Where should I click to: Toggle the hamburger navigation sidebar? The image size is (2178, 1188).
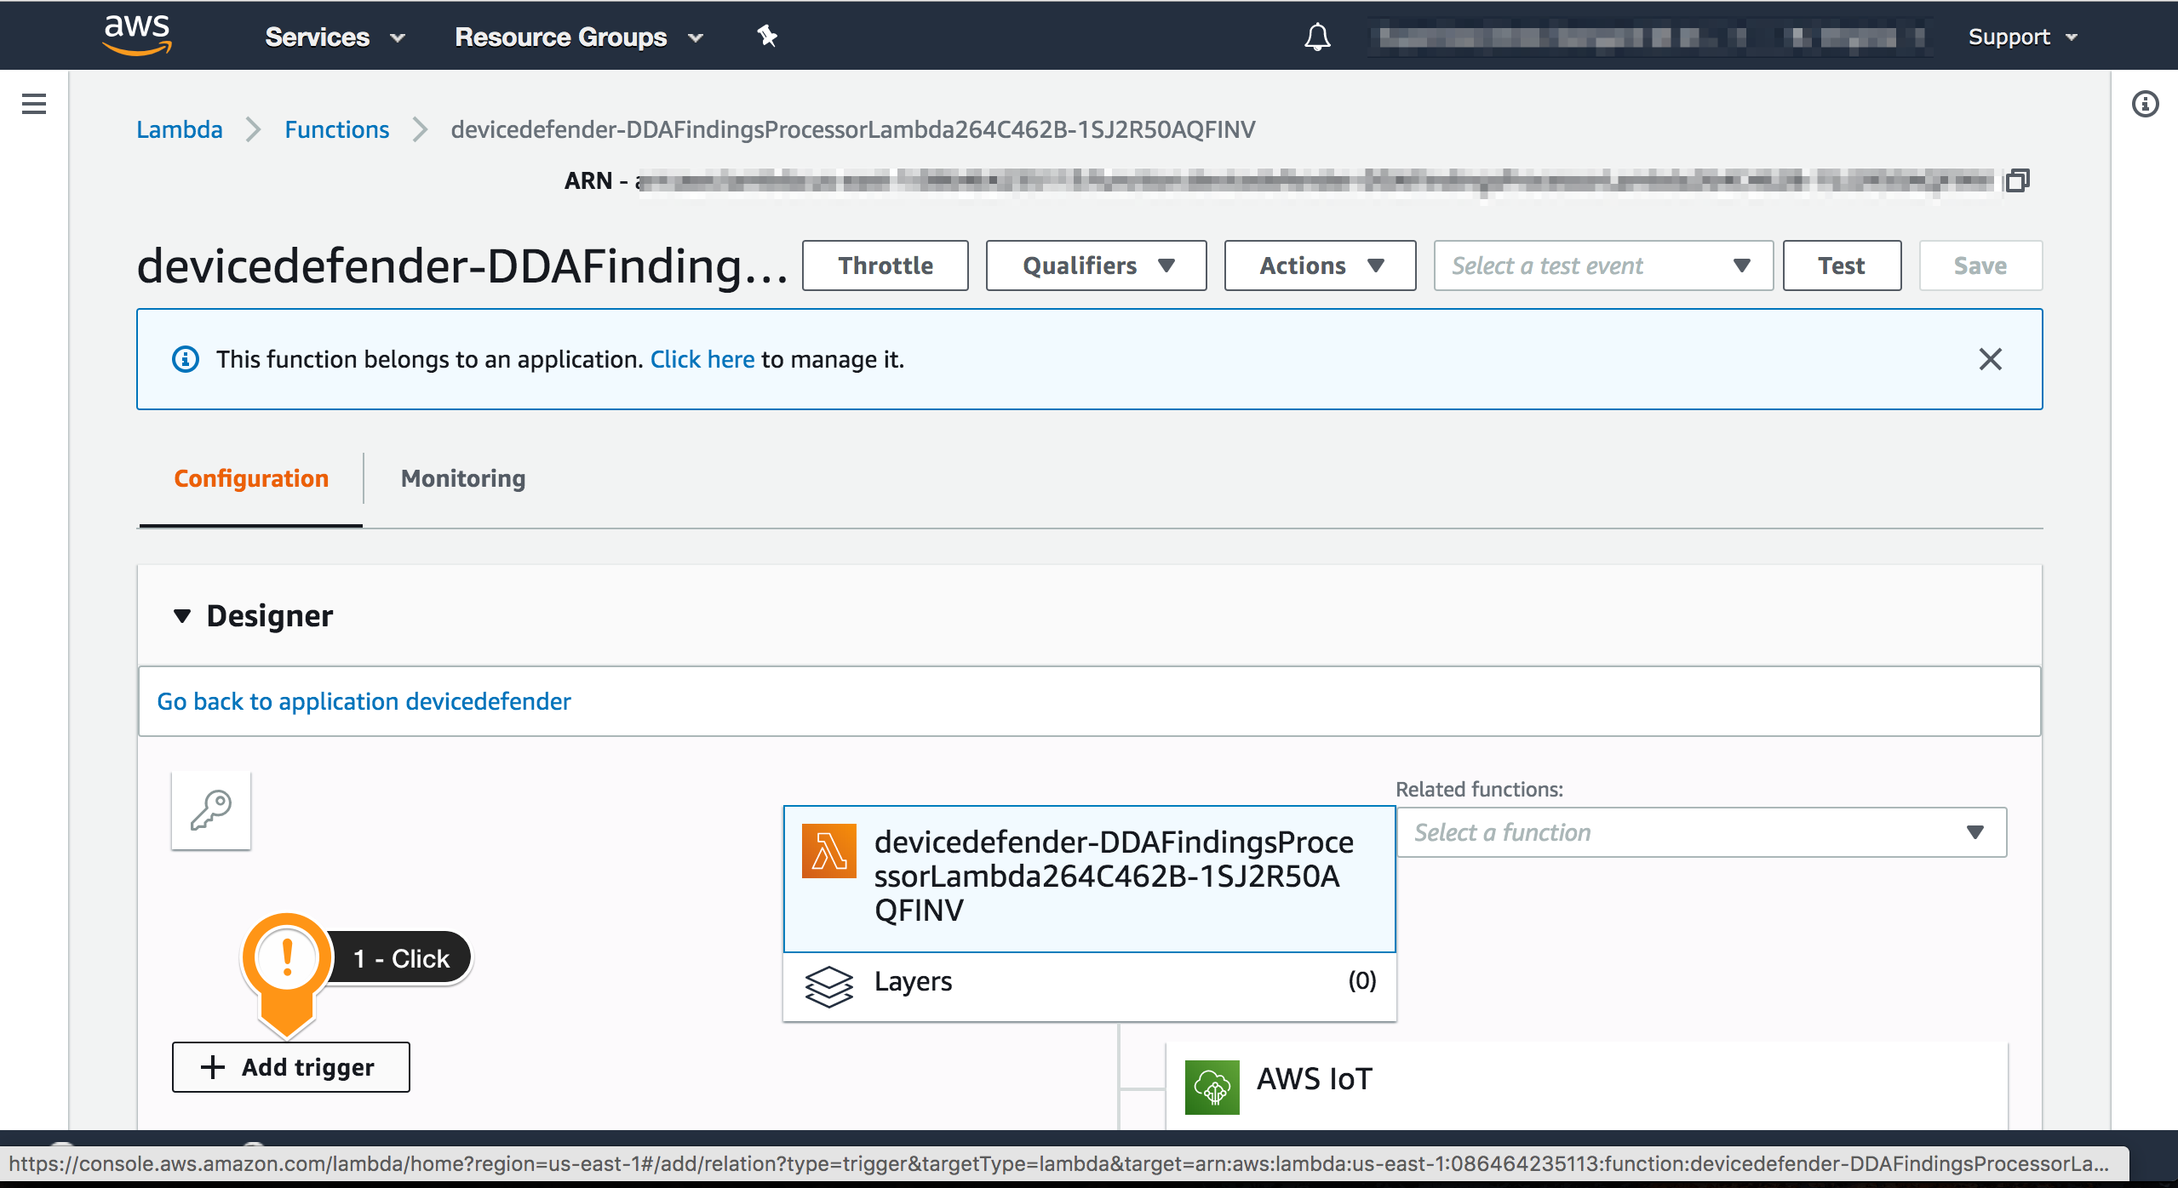(x=34, y=104)
